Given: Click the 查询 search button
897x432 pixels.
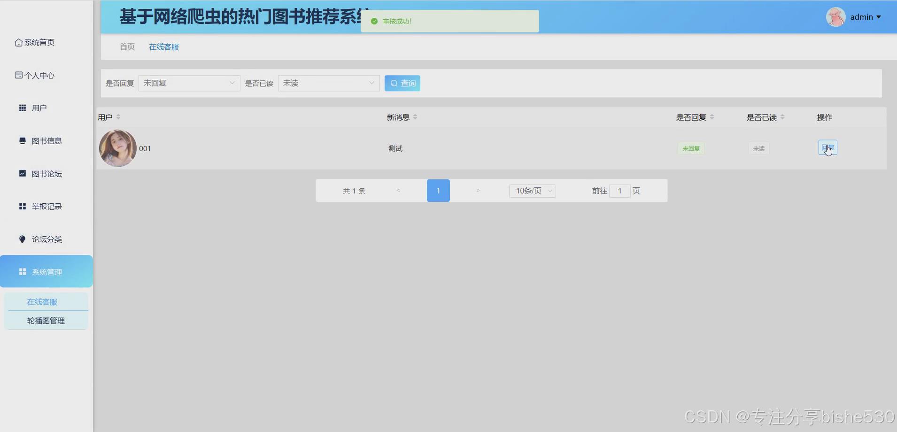Looking at the screenshot, I should (402, 83).
